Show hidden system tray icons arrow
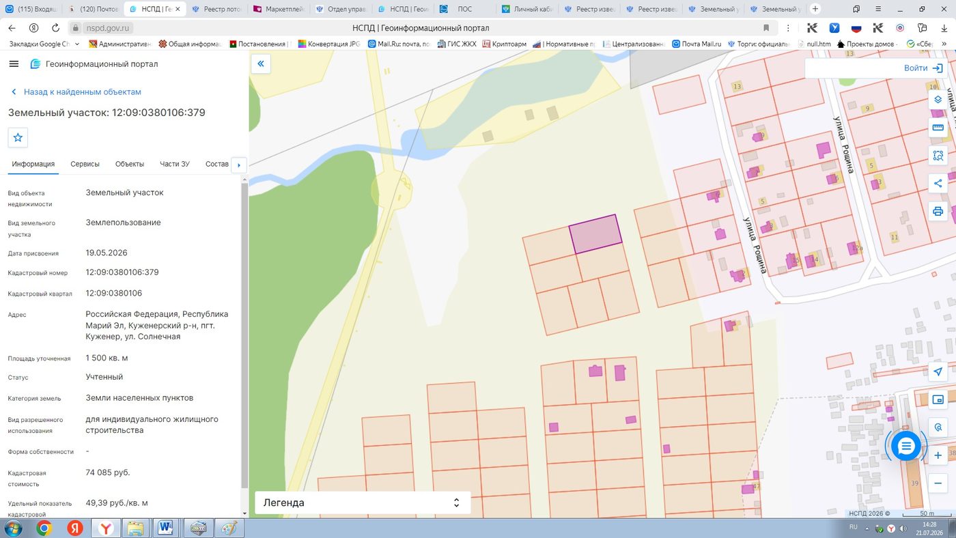The image size is (956, 538). click(868, 528)
